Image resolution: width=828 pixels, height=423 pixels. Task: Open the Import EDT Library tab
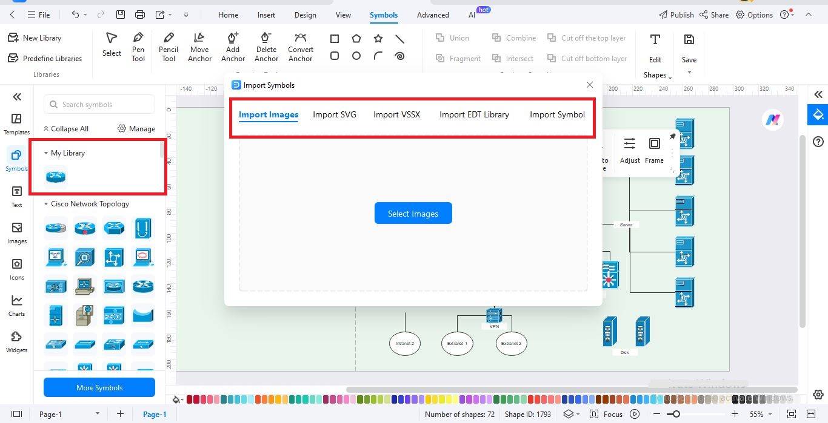click(x=474, y=114)
